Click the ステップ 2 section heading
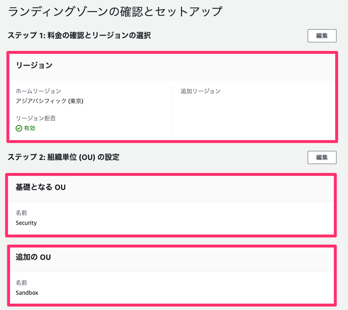 tap(63, 157)
